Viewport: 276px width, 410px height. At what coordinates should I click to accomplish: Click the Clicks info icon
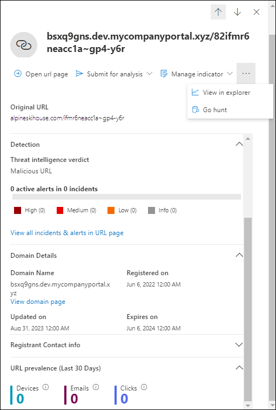tap(144, 387)
